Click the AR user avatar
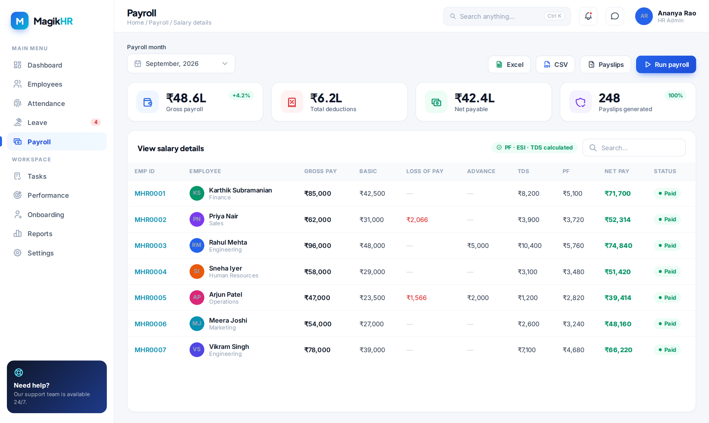 (x=644, y=16)
